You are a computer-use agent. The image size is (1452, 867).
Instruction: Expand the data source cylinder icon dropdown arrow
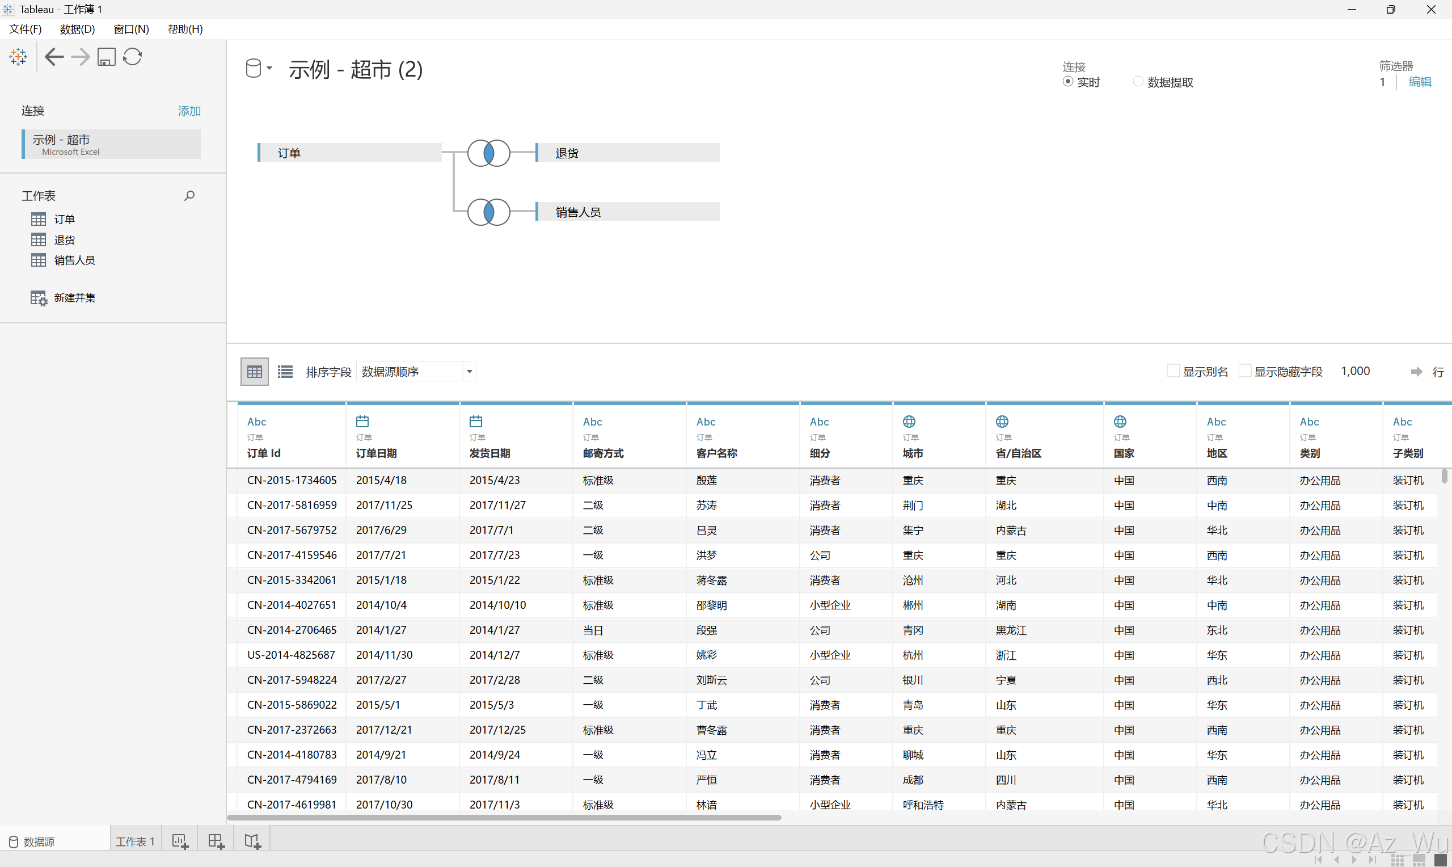269,68
